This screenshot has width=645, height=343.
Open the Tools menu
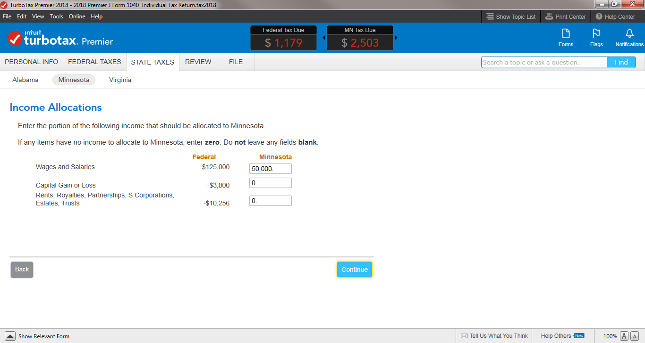click(56, 16)
